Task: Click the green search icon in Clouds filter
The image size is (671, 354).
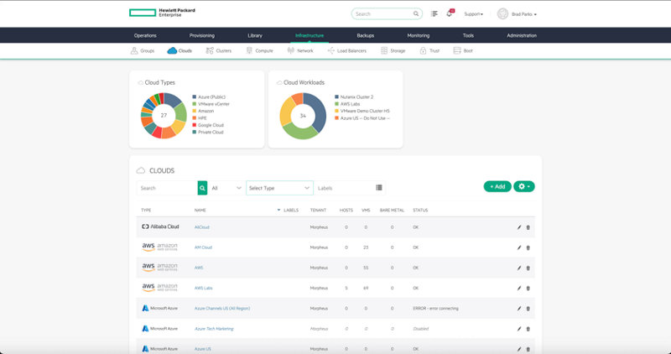Action: click(202, 188)
